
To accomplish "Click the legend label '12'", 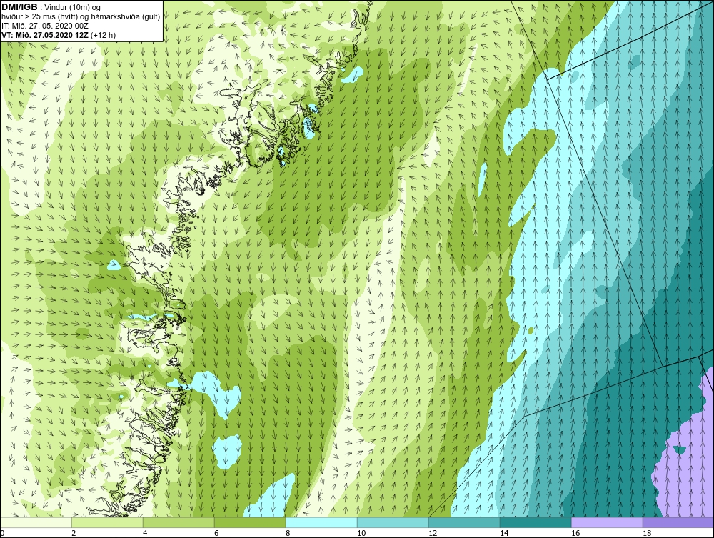I will (433, 533).
